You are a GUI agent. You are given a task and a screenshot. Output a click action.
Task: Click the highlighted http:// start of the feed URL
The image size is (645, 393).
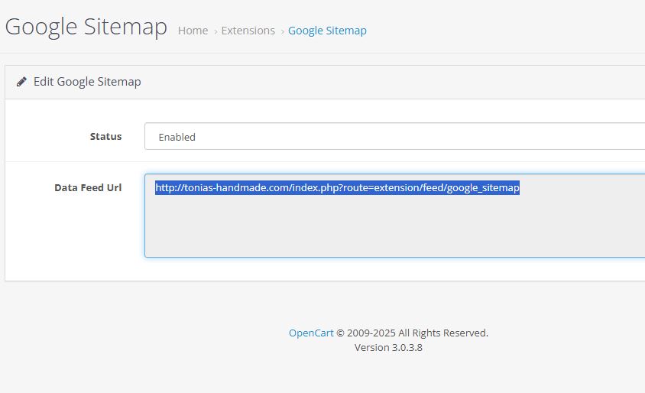[x=170, y=187]
